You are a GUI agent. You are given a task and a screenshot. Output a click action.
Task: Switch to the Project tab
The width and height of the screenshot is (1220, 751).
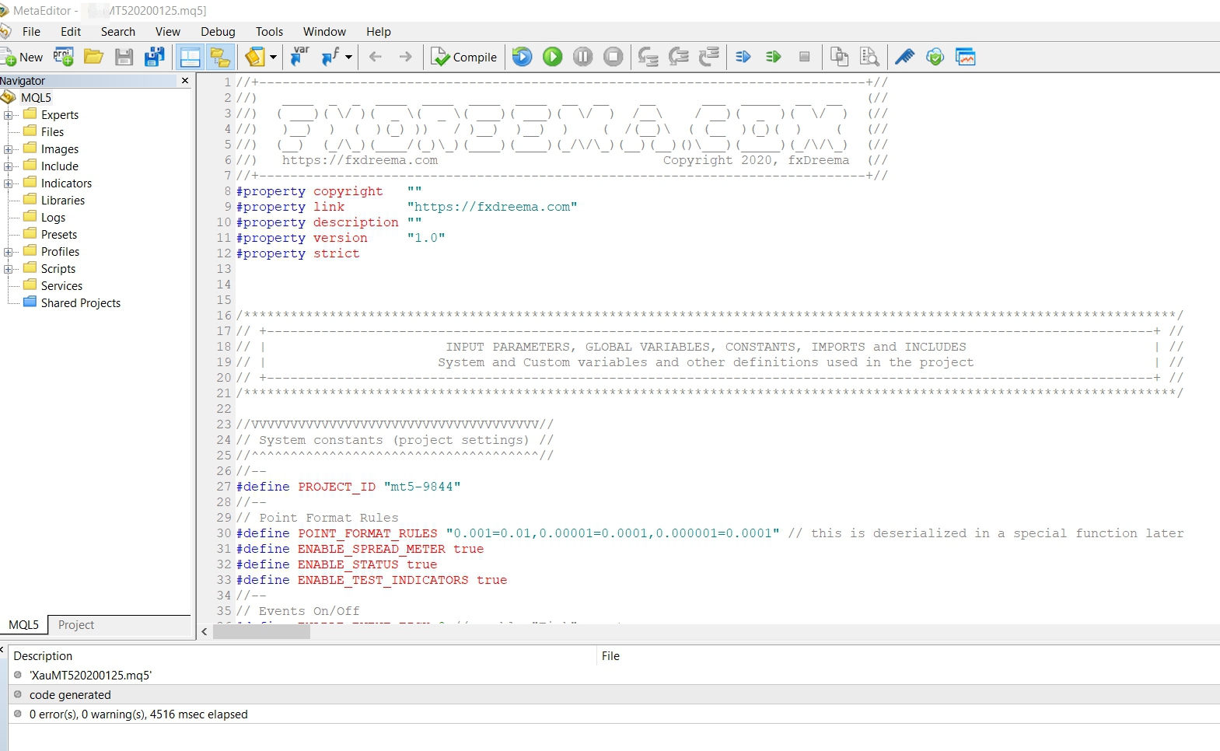coord(75,625)
